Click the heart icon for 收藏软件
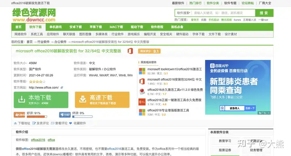Viewport: 291px width, 156px height. click(x=70, y=123)
